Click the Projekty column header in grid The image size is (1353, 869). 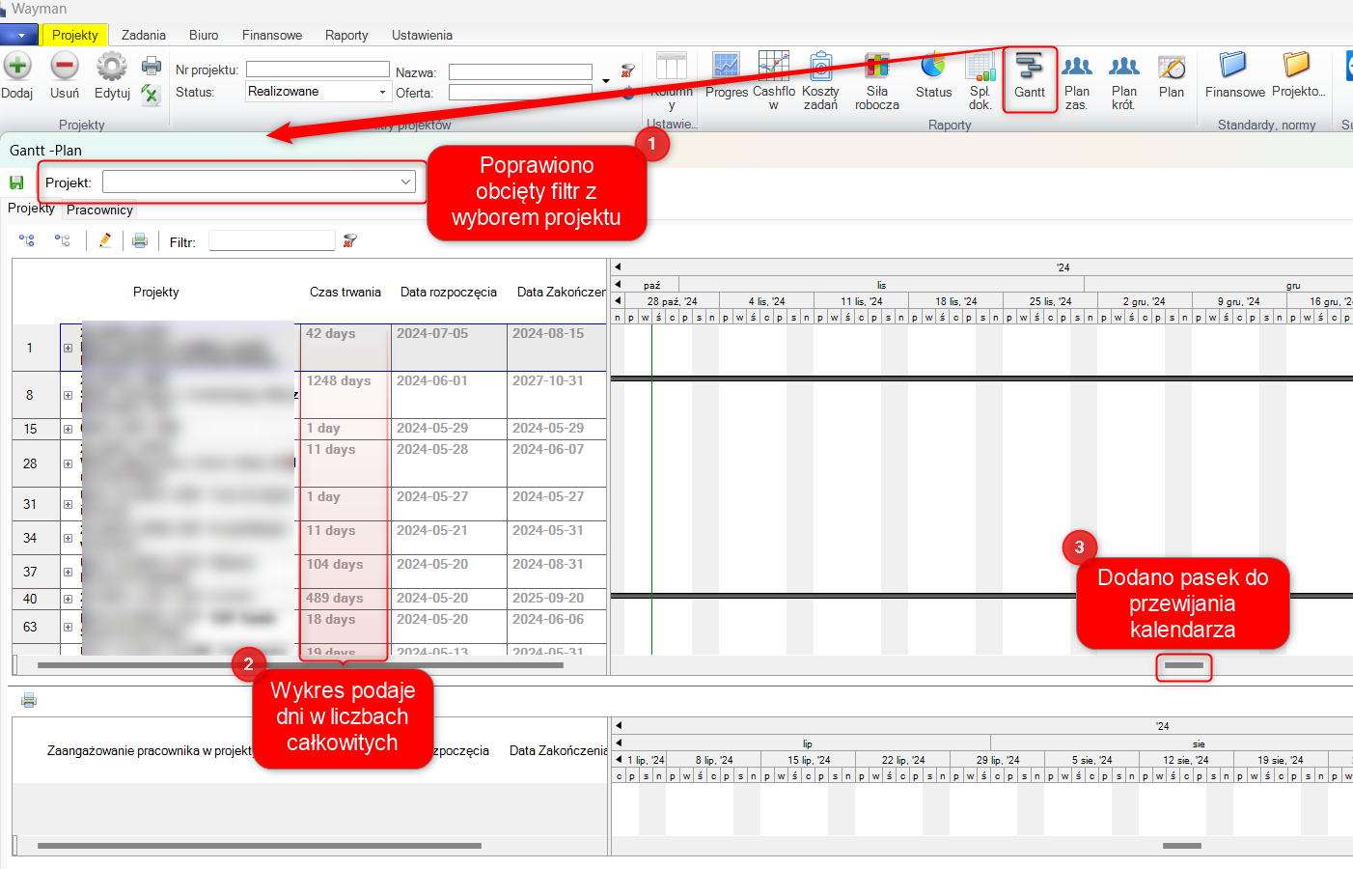pos(156,292)
